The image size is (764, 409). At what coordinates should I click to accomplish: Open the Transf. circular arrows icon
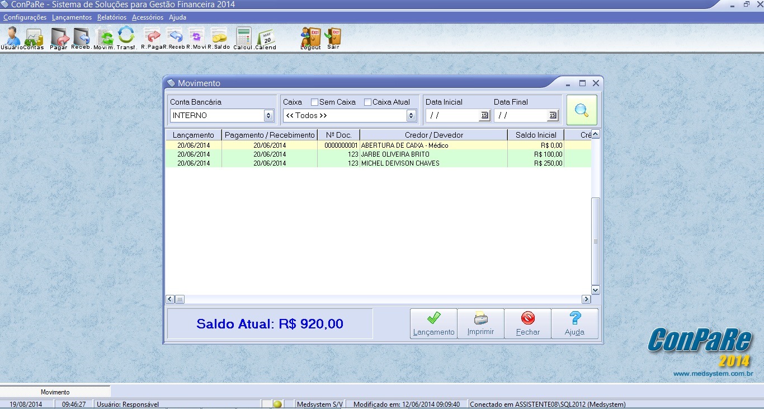tap(126, 38)
